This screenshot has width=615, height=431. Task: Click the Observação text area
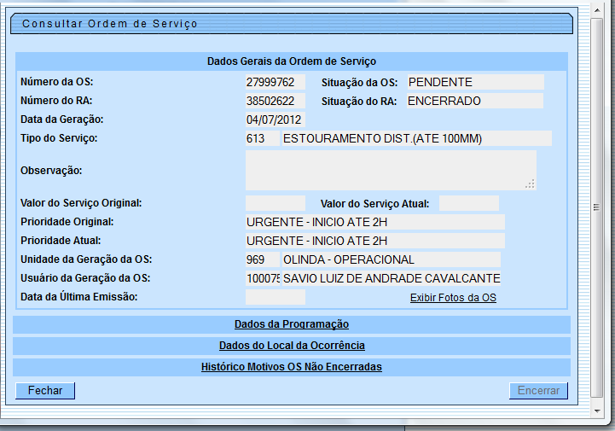click(390, 170)
